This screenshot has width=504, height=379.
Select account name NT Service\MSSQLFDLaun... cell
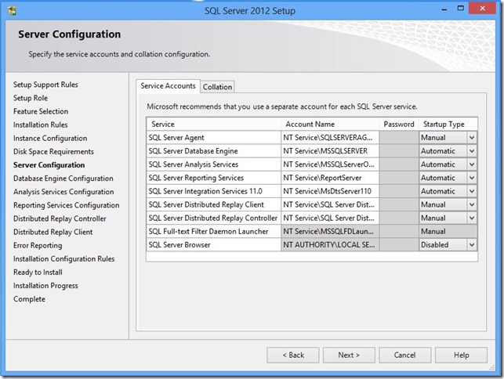pyautogui.click(x=330, y=231)
